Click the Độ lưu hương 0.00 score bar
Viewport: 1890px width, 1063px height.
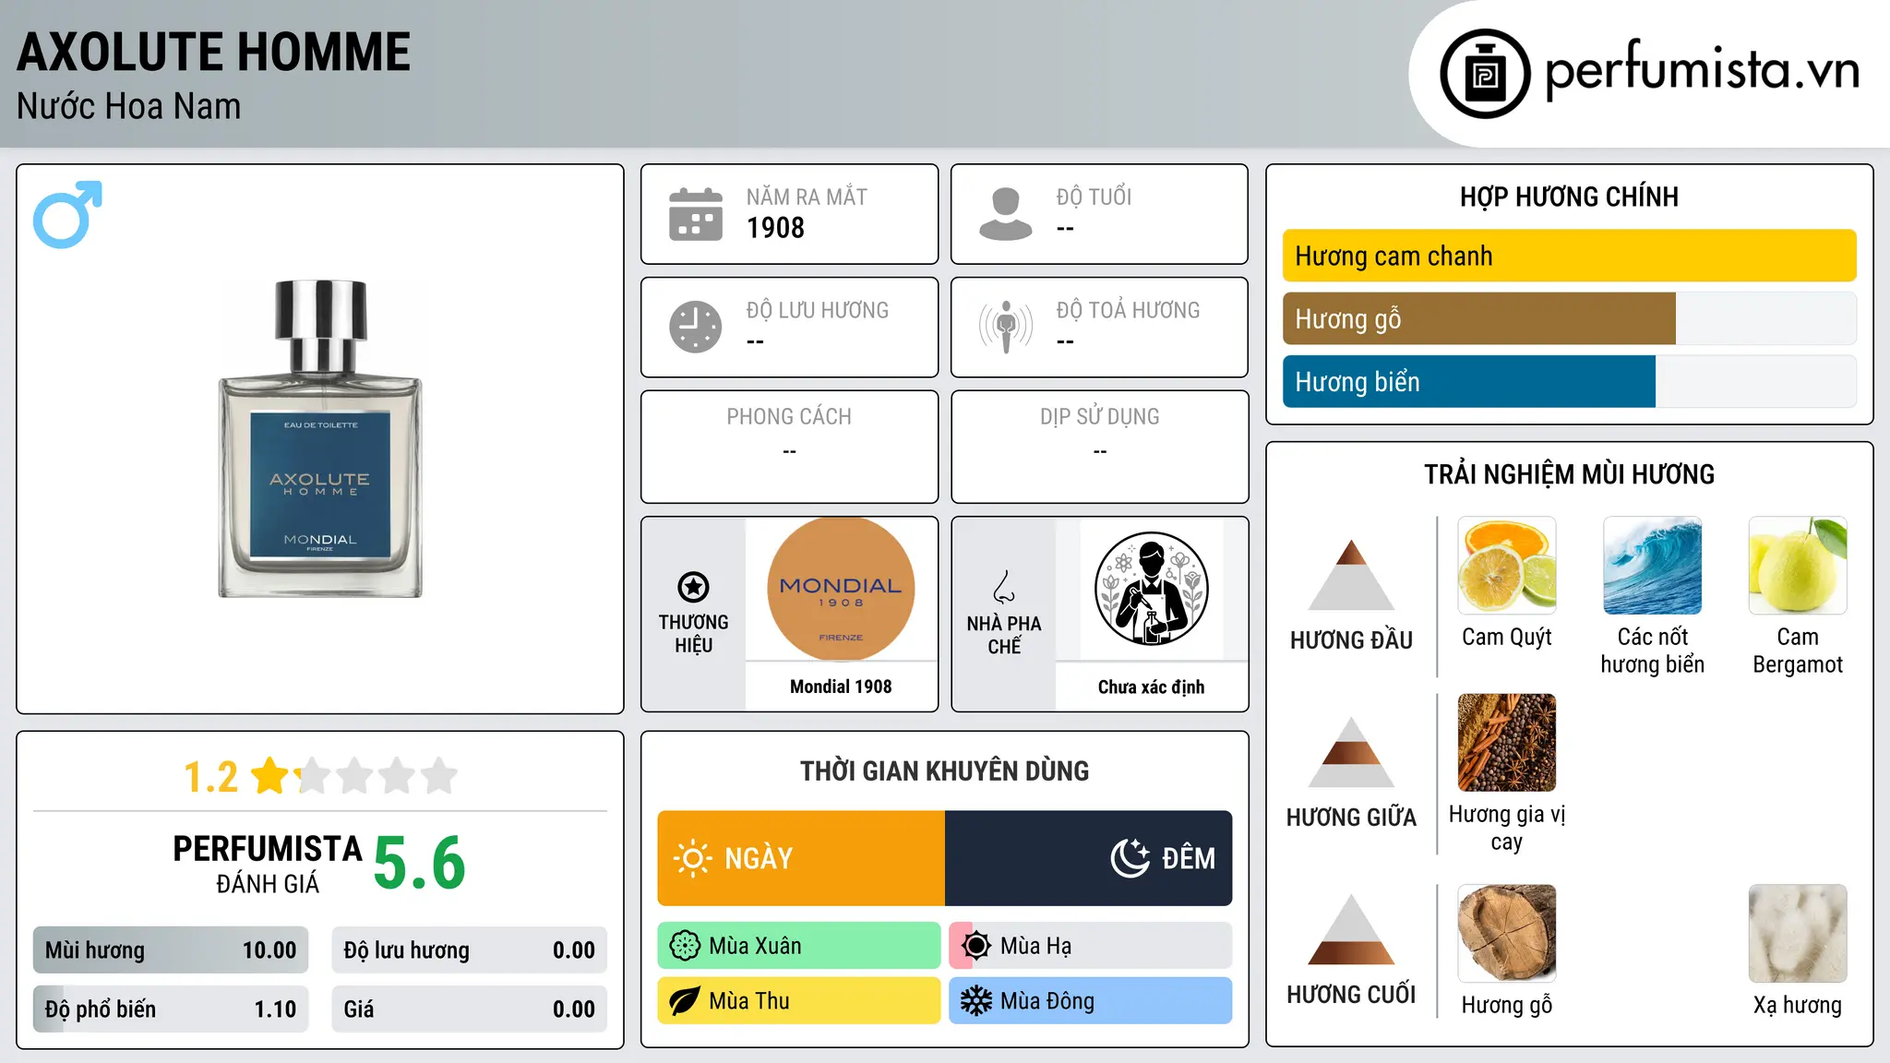(470, 950)
